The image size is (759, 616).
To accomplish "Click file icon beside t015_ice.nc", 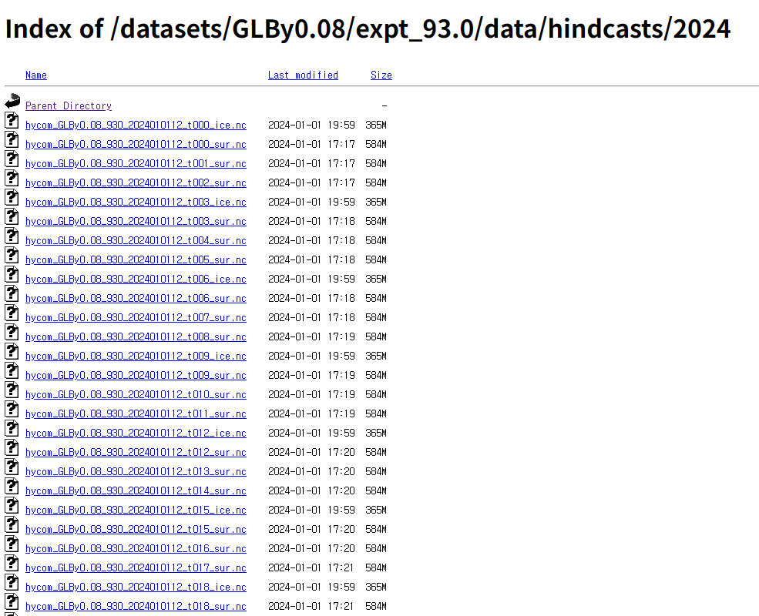I will [12, 505].
